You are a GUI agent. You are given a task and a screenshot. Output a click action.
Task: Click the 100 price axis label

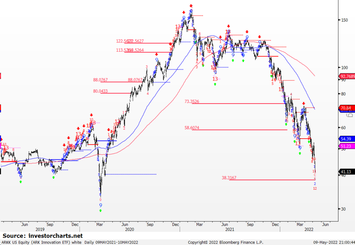tap(344, 68)
